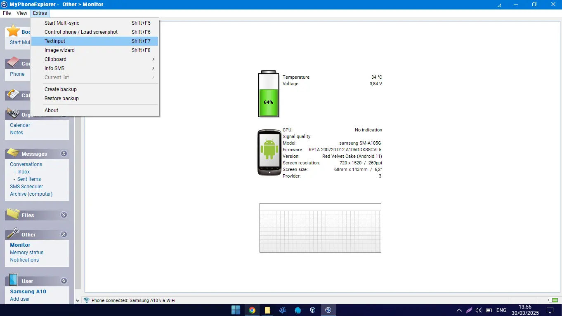Screen dimensions: 562x316
Task: Click the phone-and-notepad Calls icon
Action: point(13,94)
